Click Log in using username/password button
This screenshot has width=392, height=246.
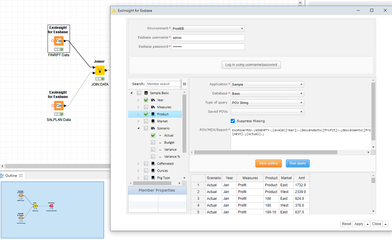point(251,65)
